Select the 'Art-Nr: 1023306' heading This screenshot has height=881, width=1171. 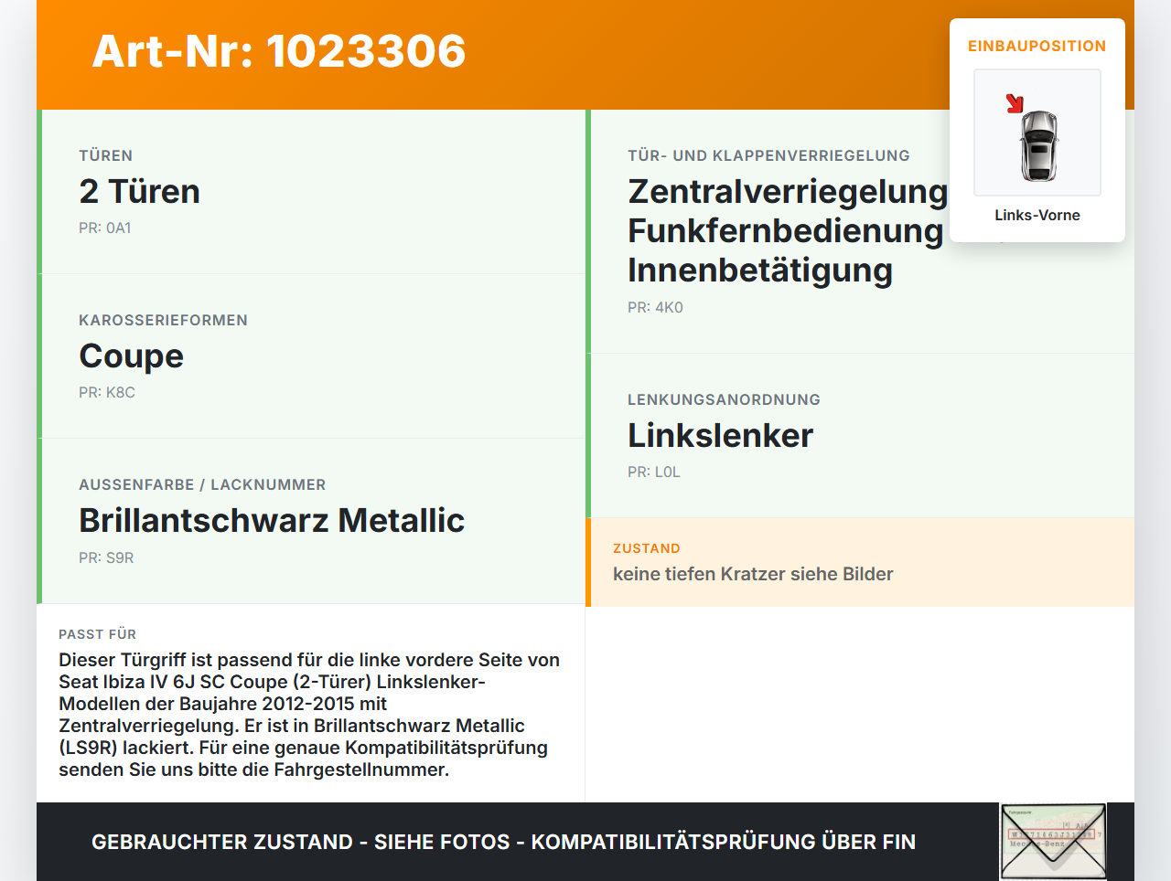279,51
